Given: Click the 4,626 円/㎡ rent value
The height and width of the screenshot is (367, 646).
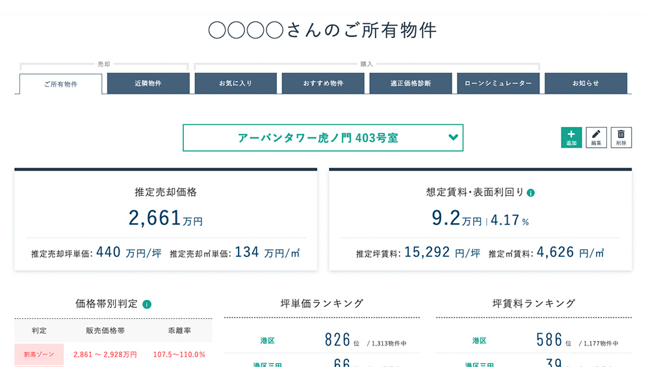Looking at the screenshot, I should tap(570, 252).
